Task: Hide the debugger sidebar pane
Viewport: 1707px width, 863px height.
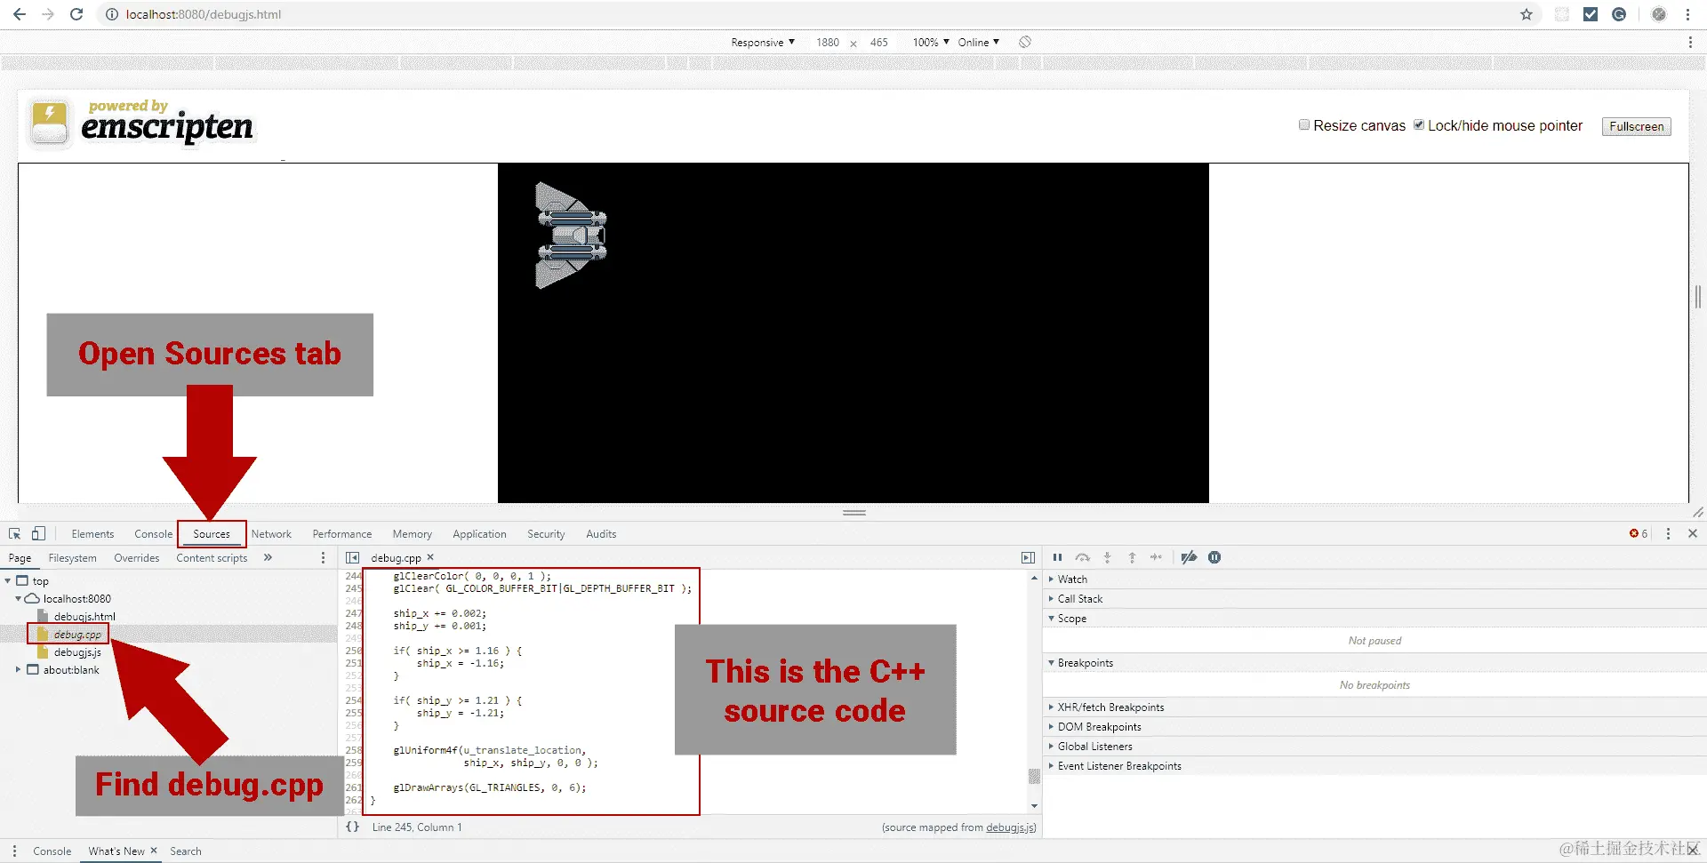Action: click(x=1028, y=557)
